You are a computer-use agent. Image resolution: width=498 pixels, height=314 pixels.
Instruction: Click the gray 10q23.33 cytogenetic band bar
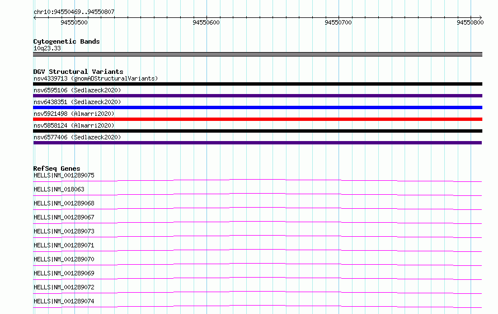click(257, 54)
